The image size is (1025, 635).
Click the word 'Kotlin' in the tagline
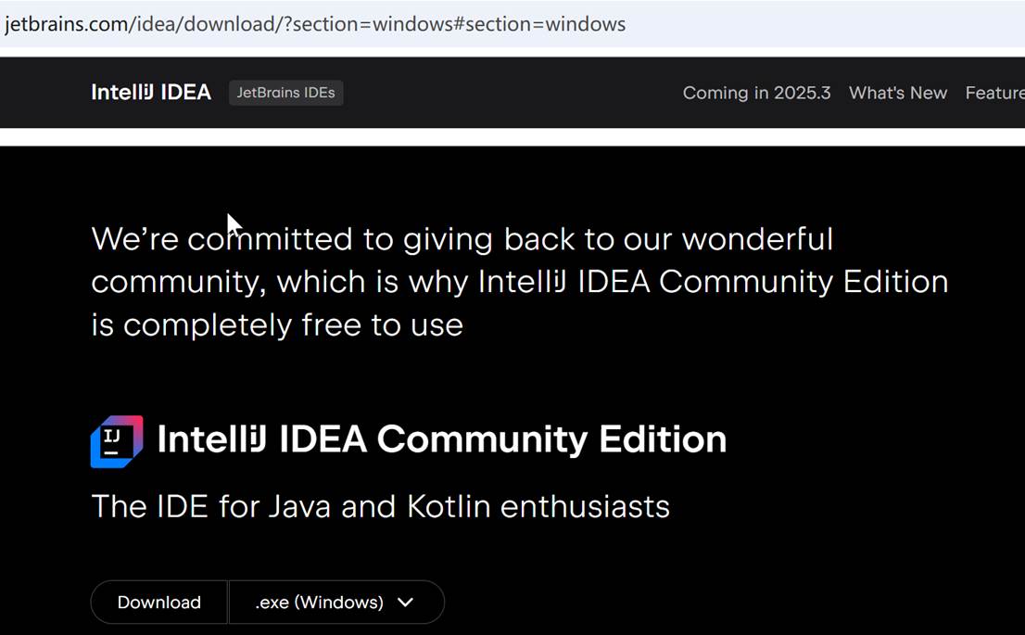point(449,507)
